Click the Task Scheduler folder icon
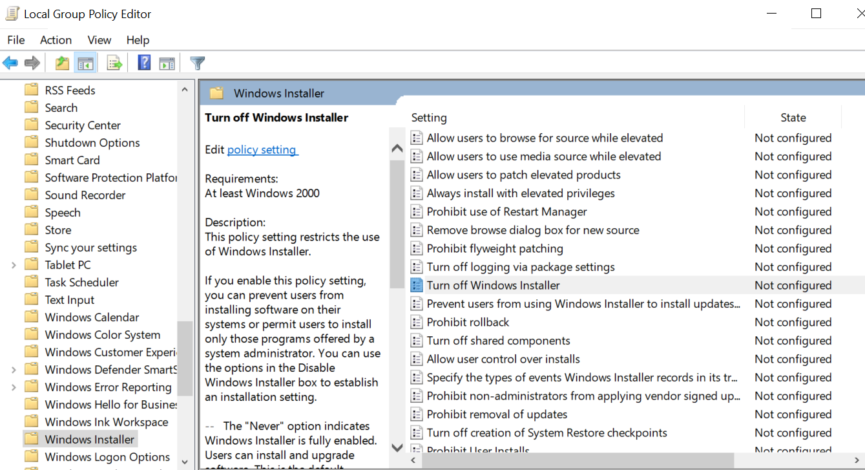This screenshot has height=470, width=865. pos(31,282)
